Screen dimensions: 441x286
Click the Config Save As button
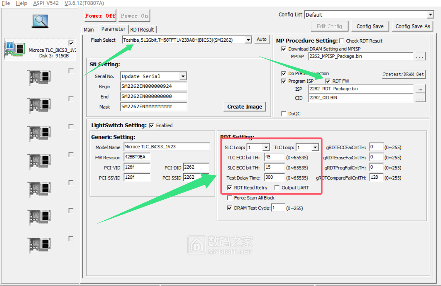point(413,26)
